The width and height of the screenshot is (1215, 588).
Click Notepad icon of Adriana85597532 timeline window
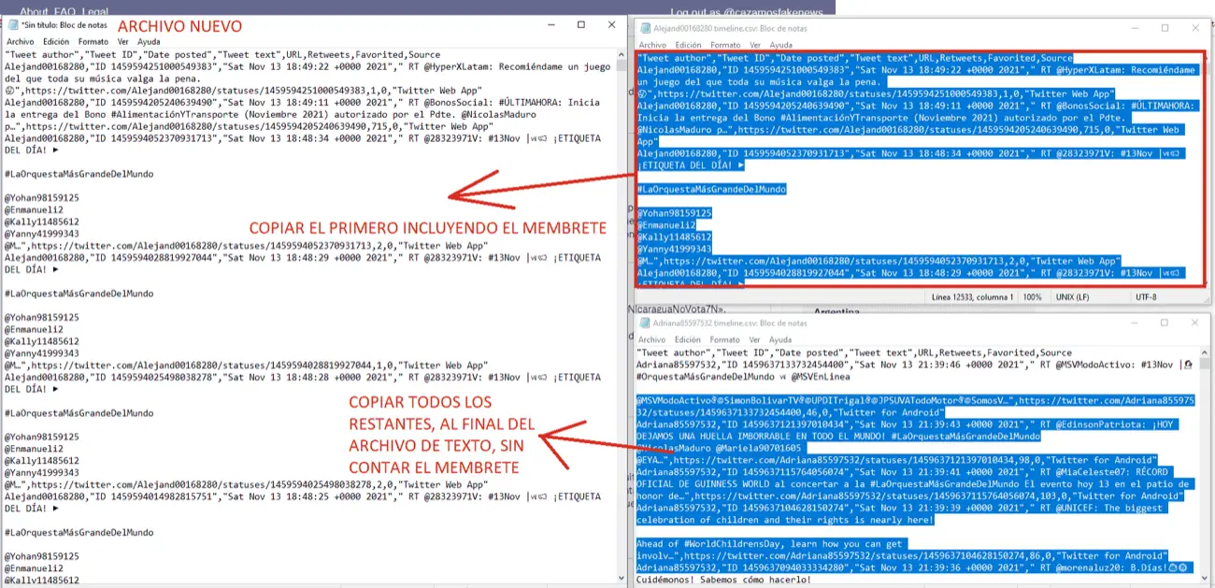pyautogui.click(x=644, y=323)
